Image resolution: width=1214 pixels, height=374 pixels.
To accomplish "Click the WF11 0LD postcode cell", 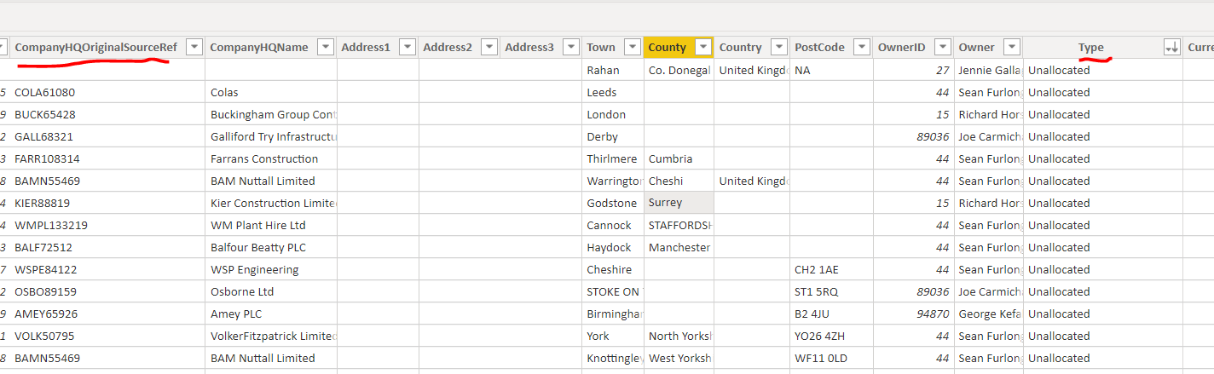I will pyautogui.click(x=831, y=358).
